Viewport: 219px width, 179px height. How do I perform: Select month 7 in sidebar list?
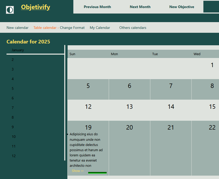click(x=13, y=108)
